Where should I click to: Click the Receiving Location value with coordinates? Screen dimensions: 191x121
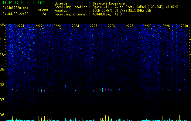[135, 7]
